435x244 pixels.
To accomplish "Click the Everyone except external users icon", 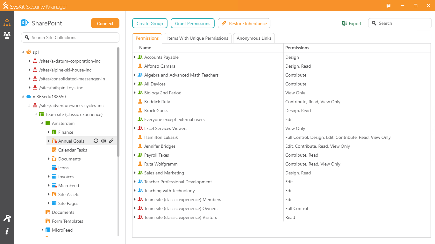I will [x=140, y=119].
